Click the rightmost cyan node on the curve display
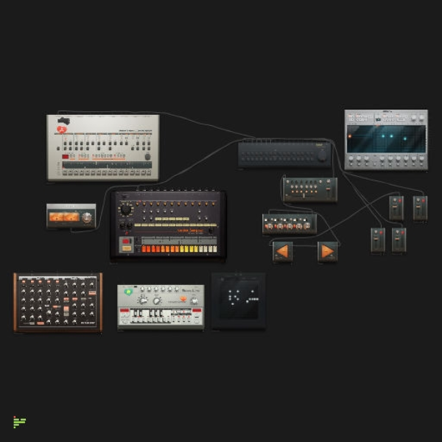442x442 pixels. (x=405, y=138)
